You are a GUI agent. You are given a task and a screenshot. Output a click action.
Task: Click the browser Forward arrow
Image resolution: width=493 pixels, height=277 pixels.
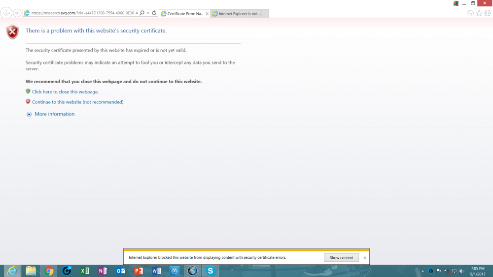click(x=17, y=13)
